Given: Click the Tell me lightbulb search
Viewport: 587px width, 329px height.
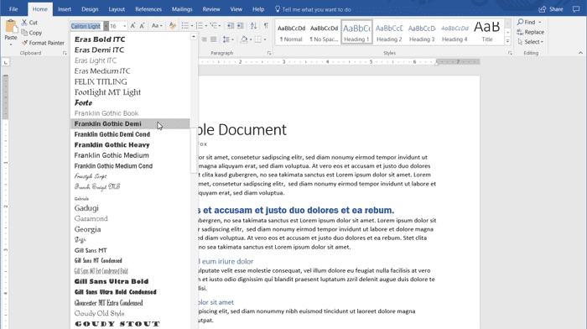Looking at the screenshot, I should click(278, 9).
